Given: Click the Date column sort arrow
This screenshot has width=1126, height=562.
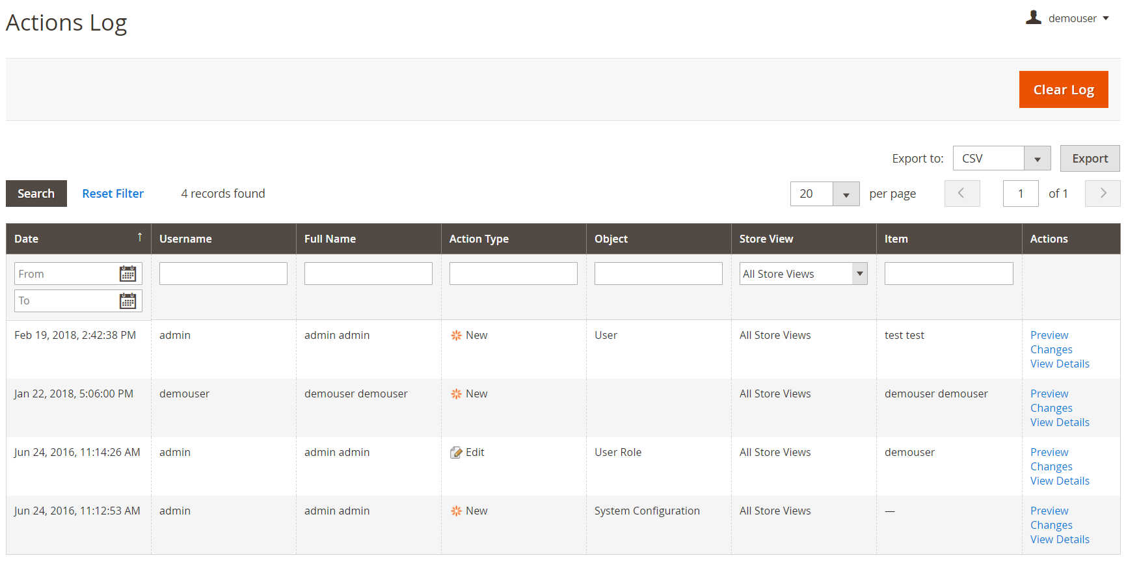Looking at the screenshot, I should tap(139, 237).
